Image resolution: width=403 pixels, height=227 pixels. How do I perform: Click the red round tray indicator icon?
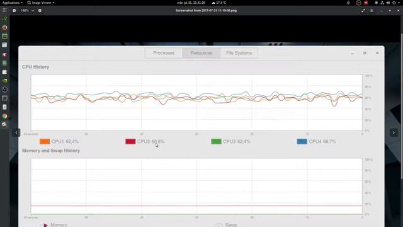(366, 3)
